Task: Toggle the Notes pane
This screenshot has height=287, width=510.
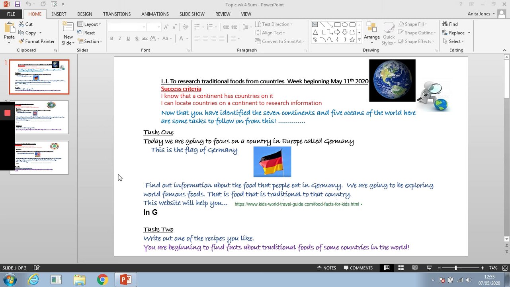Action: [326, 268]
